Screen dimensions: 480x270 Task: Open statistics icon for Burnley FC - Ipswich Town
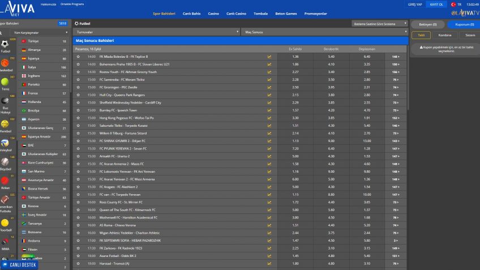(x=269, y=110)
